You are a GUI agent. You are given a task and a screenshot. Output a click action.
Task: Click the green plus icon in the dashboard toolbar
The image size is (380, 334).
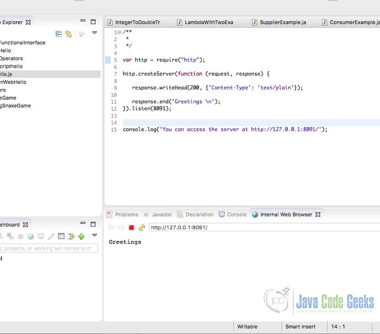pos(81,236)
